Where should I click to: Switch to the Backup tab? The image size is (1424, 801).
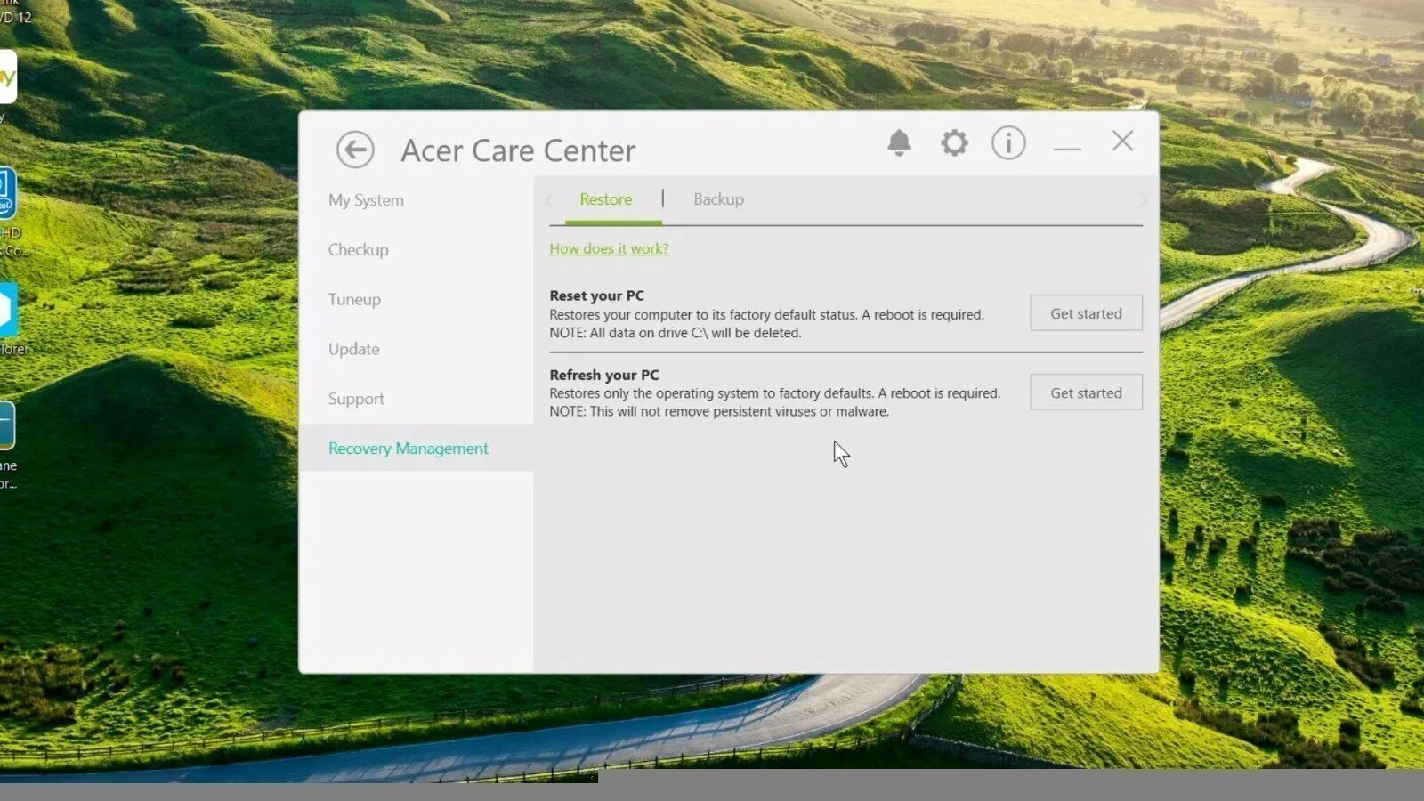pos(718,199)
